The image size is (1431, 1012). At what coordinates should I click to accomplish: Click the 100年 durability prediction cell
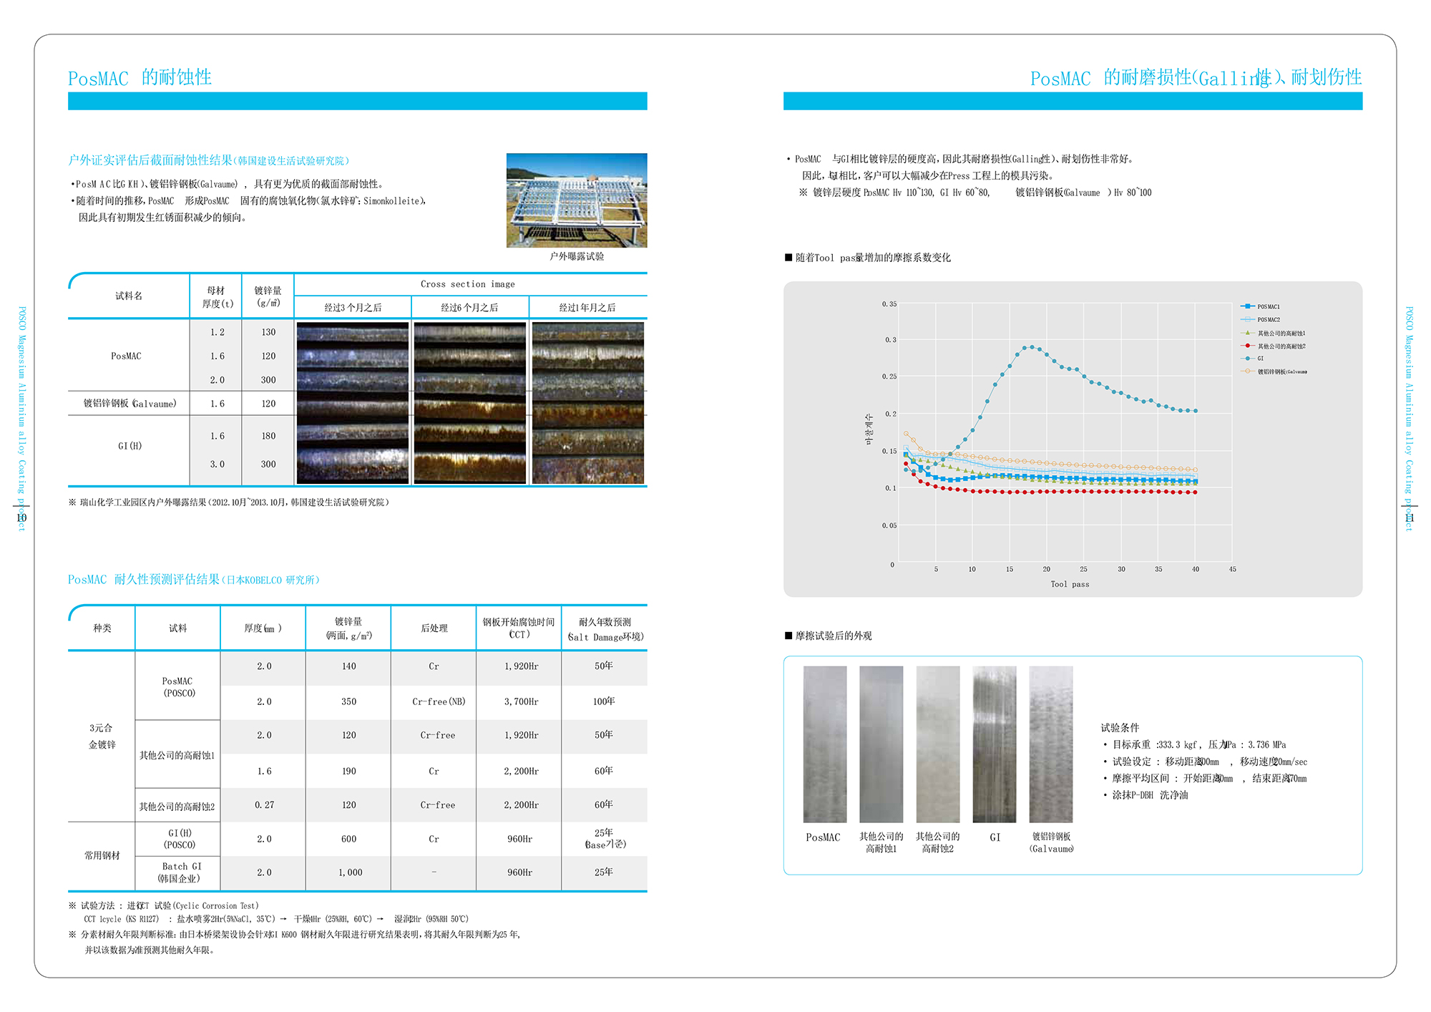click(x=604, y=701)
